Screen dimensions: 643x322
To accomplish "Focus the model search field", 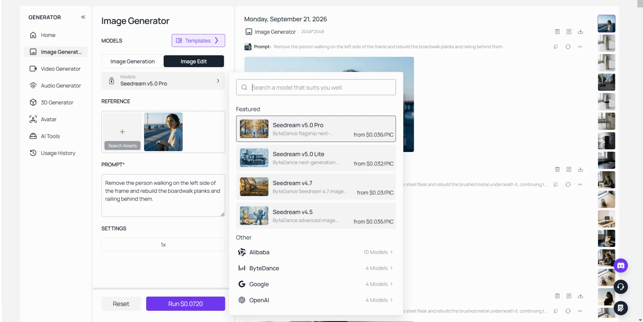I will (x=316, y=87).
